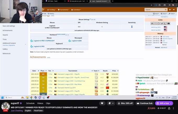This screenshot has width=178, height=114.
Task: Open the page History
Action: (51, 14)
